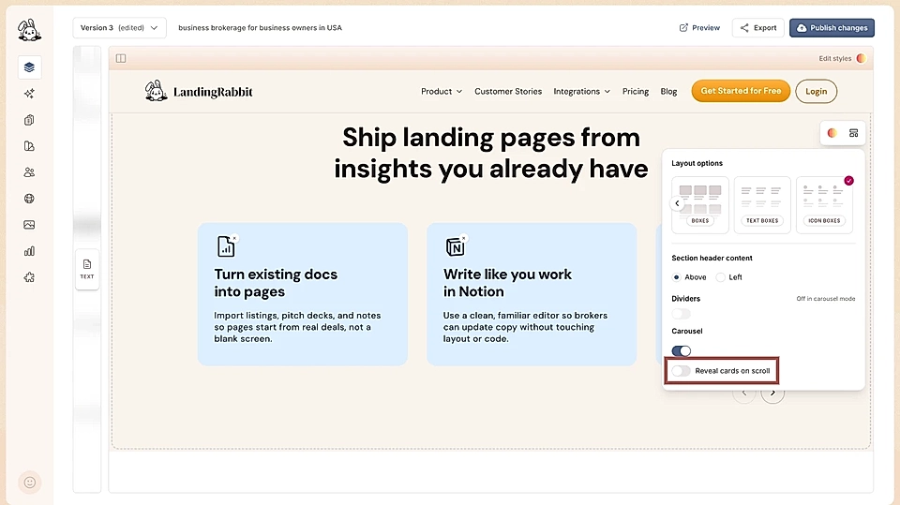Select the Boxes layout thumbnail

[700, 205]
